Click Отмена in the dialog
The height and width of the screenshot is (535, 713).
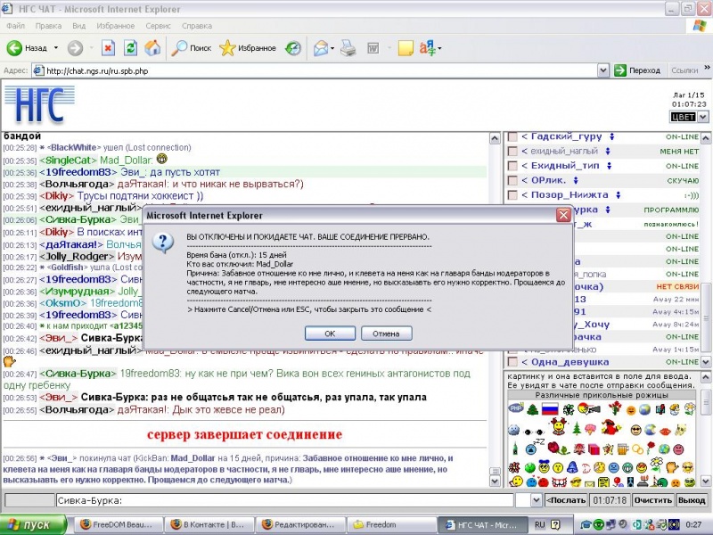tap(385, 333)
